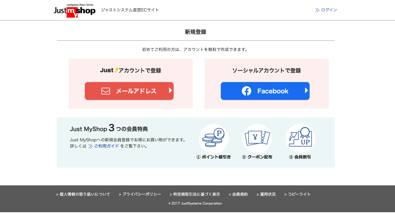Click the yen coupon クーポン配布 icon
Viewport: 395px width, 214px height.
(x=257, y=138)
